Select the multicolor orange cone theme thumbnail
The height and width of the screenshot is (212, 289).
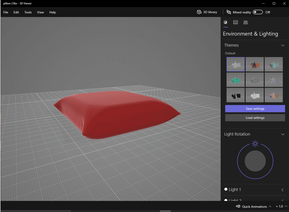pyautogui.click(x=274, y=95)
